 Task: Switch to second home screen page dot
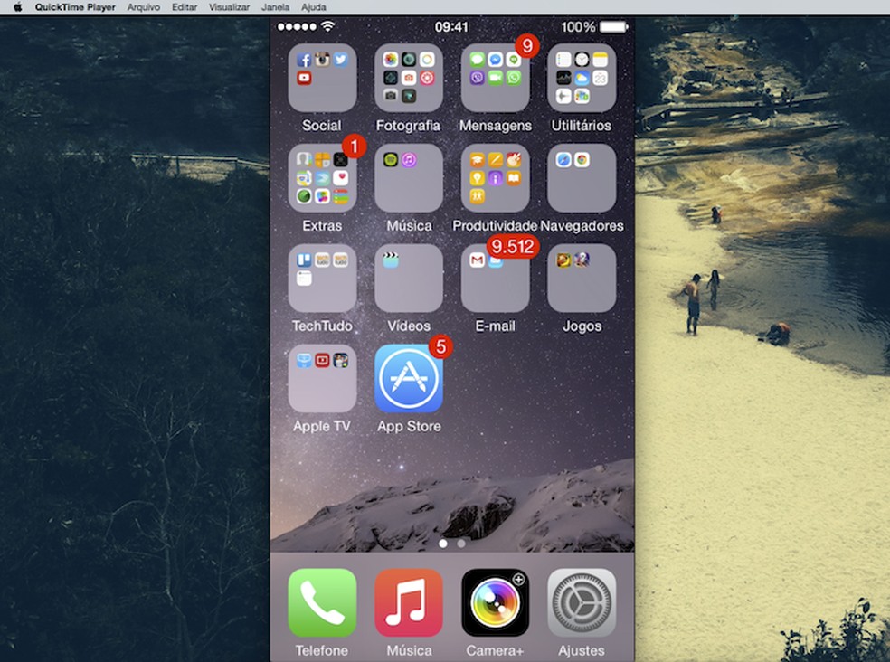pyautogui.click(x=461, y=544)
